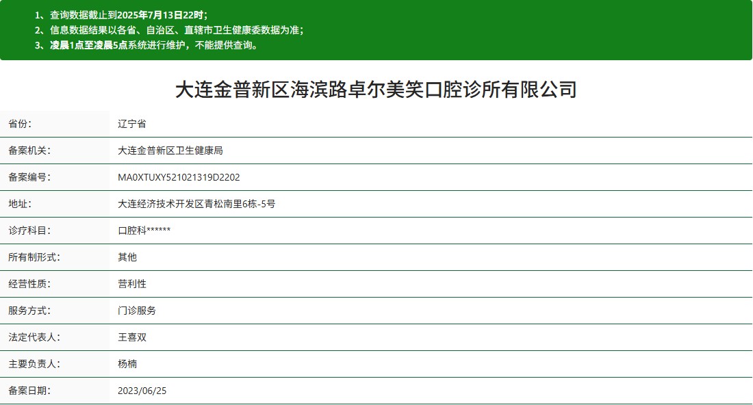Select the address 大连经济技术开发区青松南里6栋-5号
The image size is (753, 405).
[x=196, y=204]
